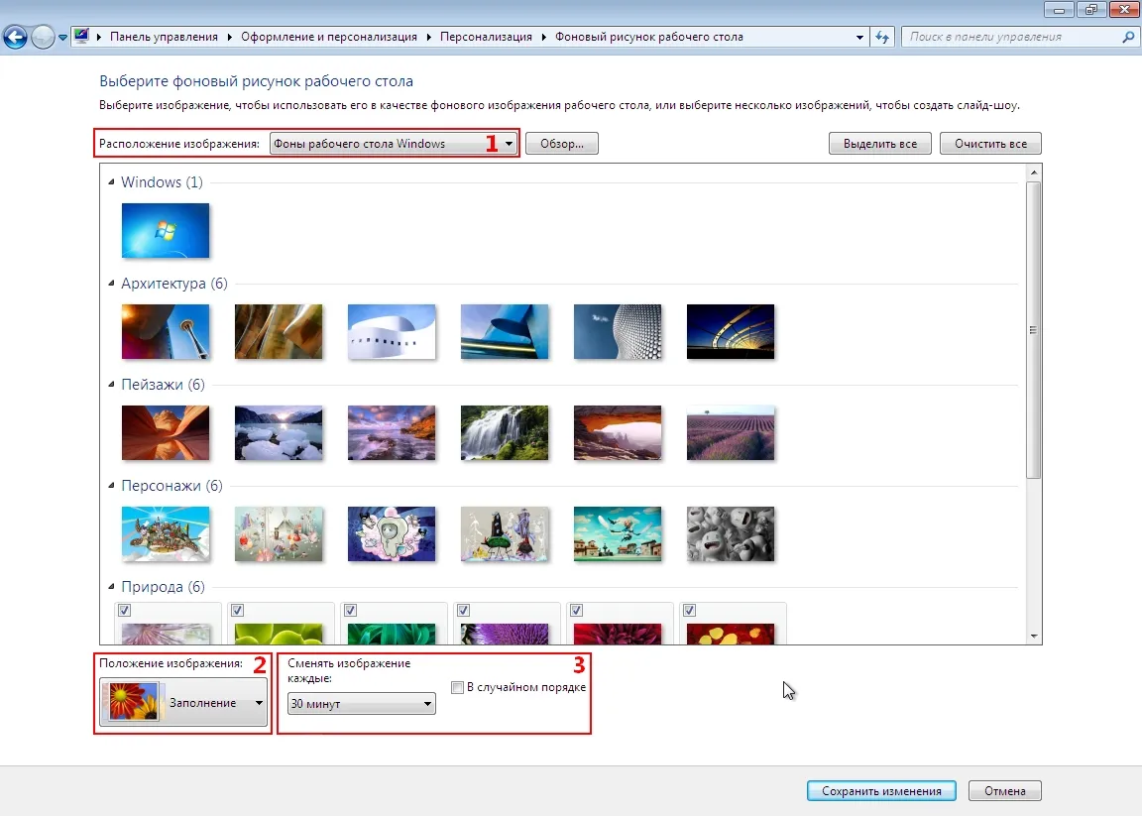The image size is (1142, 816).
Task: Select the Space Needle architecture wallpaper
Action: pos(166,331)
